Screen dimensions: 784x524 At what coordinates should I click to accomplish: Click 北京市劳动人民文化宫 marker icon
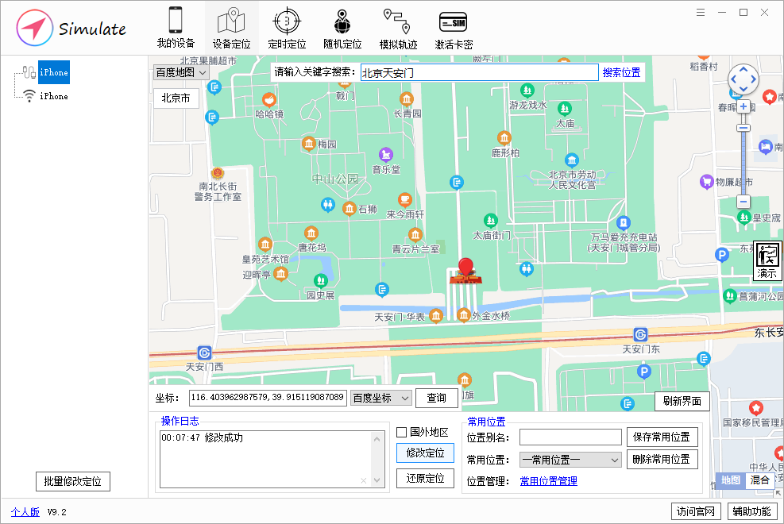[572, 160]
